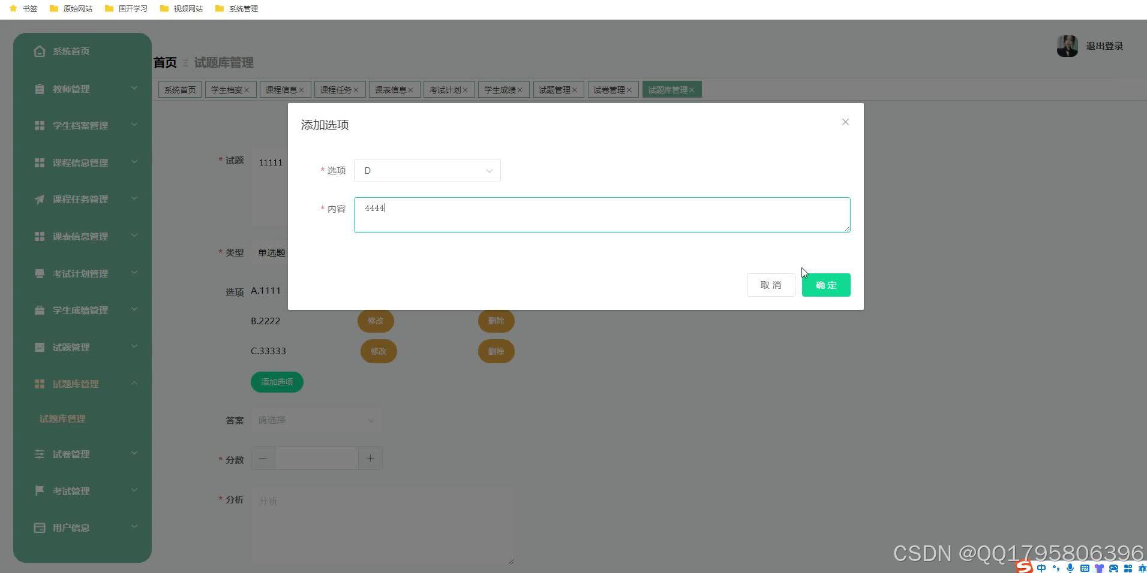Click the 试题管理 chart icon
Image resolution: width=1147 pixels, height=573 pixels.
pyautogui.click(x=40, y=347)
